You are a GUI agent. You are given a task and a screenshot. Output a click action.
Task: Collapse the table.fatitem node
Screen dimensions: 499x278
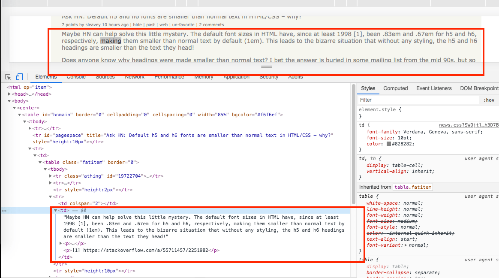point(39,162)
